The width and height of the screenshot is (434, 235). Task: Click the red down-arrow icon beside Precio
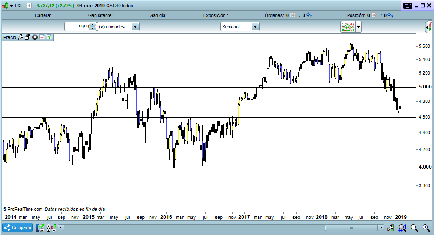point(42,37)
